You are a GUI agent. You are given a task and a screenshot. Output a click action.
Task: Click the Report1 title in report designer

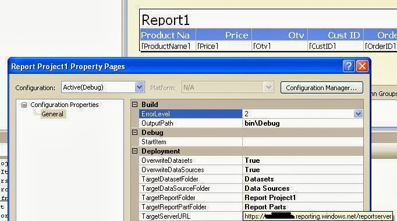tap(165, 20)
